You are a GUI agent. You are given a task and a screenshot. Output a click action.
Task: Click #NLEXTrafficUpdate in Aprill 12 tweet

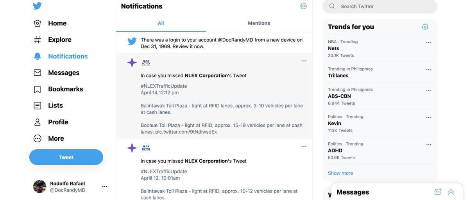(164, 172)
